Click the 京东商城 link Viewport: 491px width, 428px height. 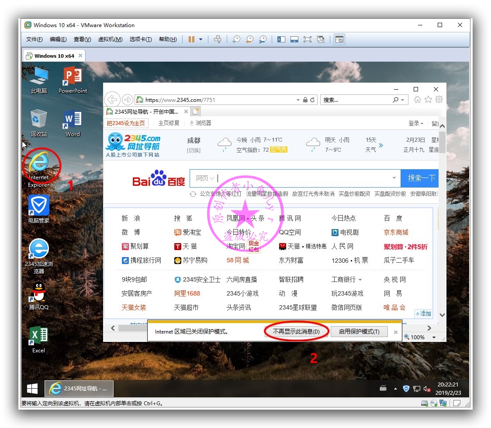click(396, 232)
